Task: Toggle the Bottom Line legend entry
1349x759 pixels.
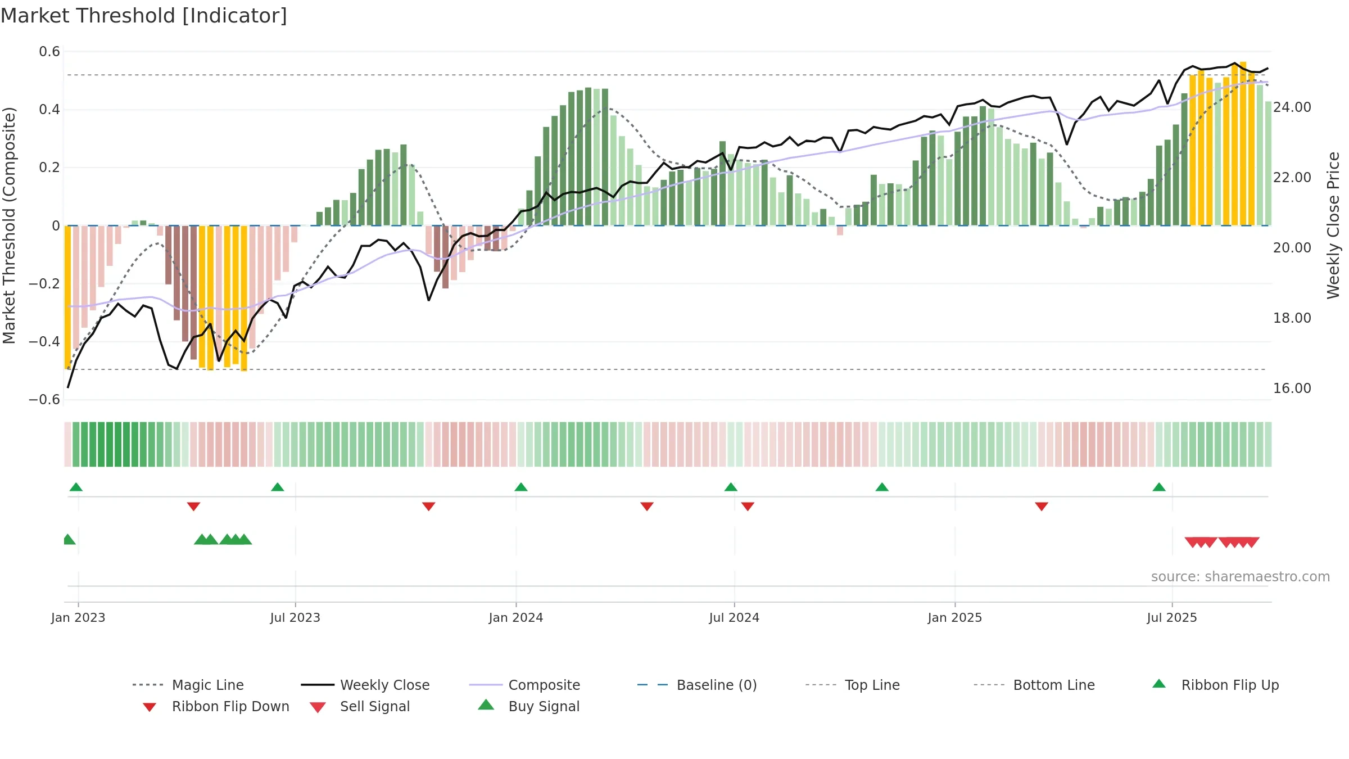Action: 1034,685
